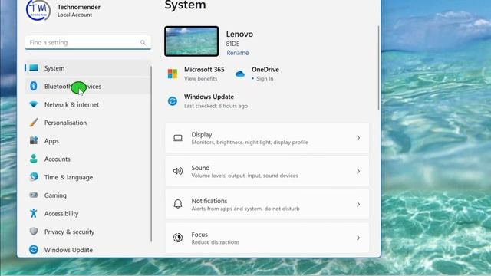Go to Network & internet
Screen dimensions: 491x276
coord(87,104)
